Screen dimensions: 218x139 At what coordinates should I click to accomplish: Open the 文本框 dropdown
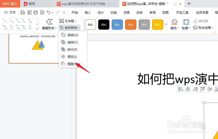(x=68, y=21)
